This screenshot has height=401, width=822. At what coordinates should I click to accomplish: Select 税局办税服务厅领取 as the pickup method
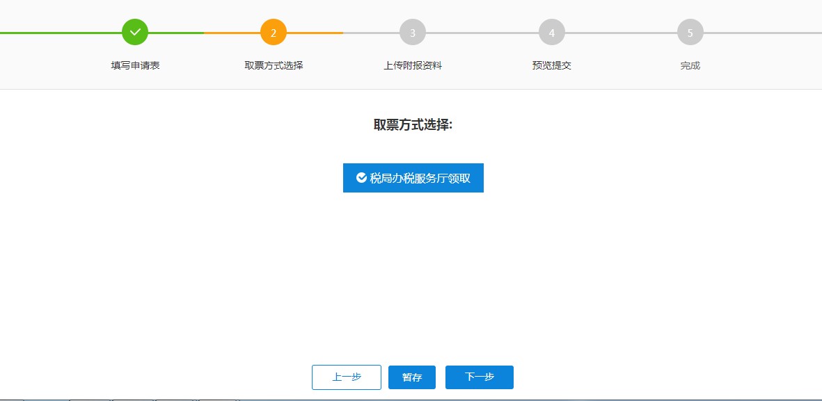pos(413,177)
